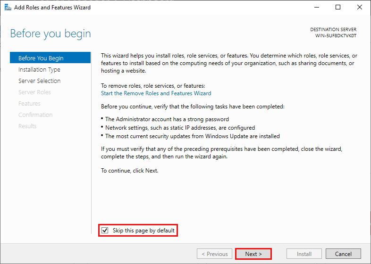
Task: Tick the 'Skip this page by default' checkbox
Action: point(105,231)
